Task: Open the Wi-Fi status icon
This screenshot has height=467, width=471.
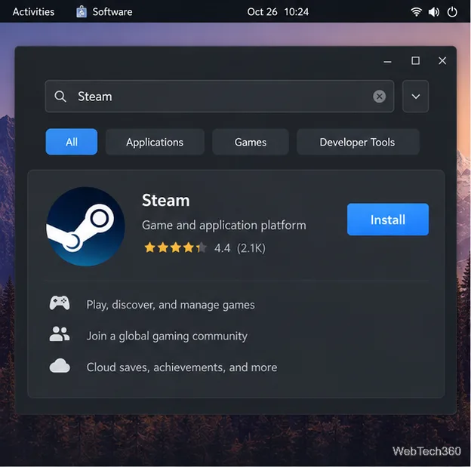Action: coord(416,12)
